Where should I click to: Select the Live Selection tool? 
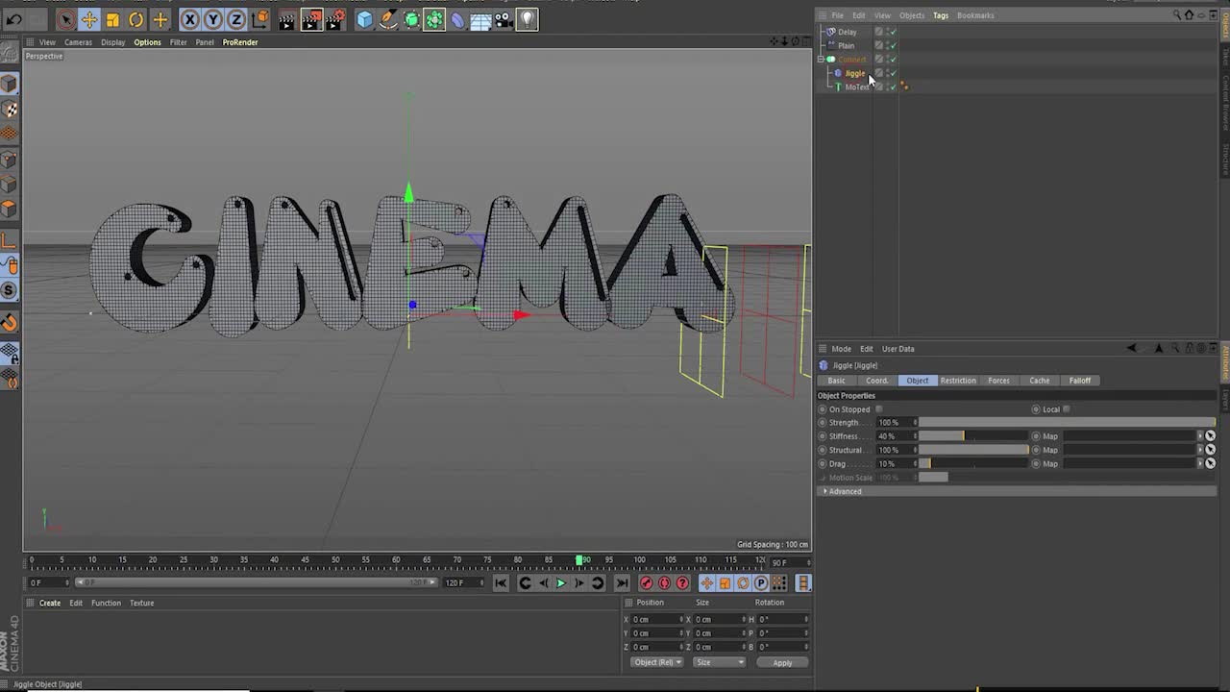[x=65, y=19]
